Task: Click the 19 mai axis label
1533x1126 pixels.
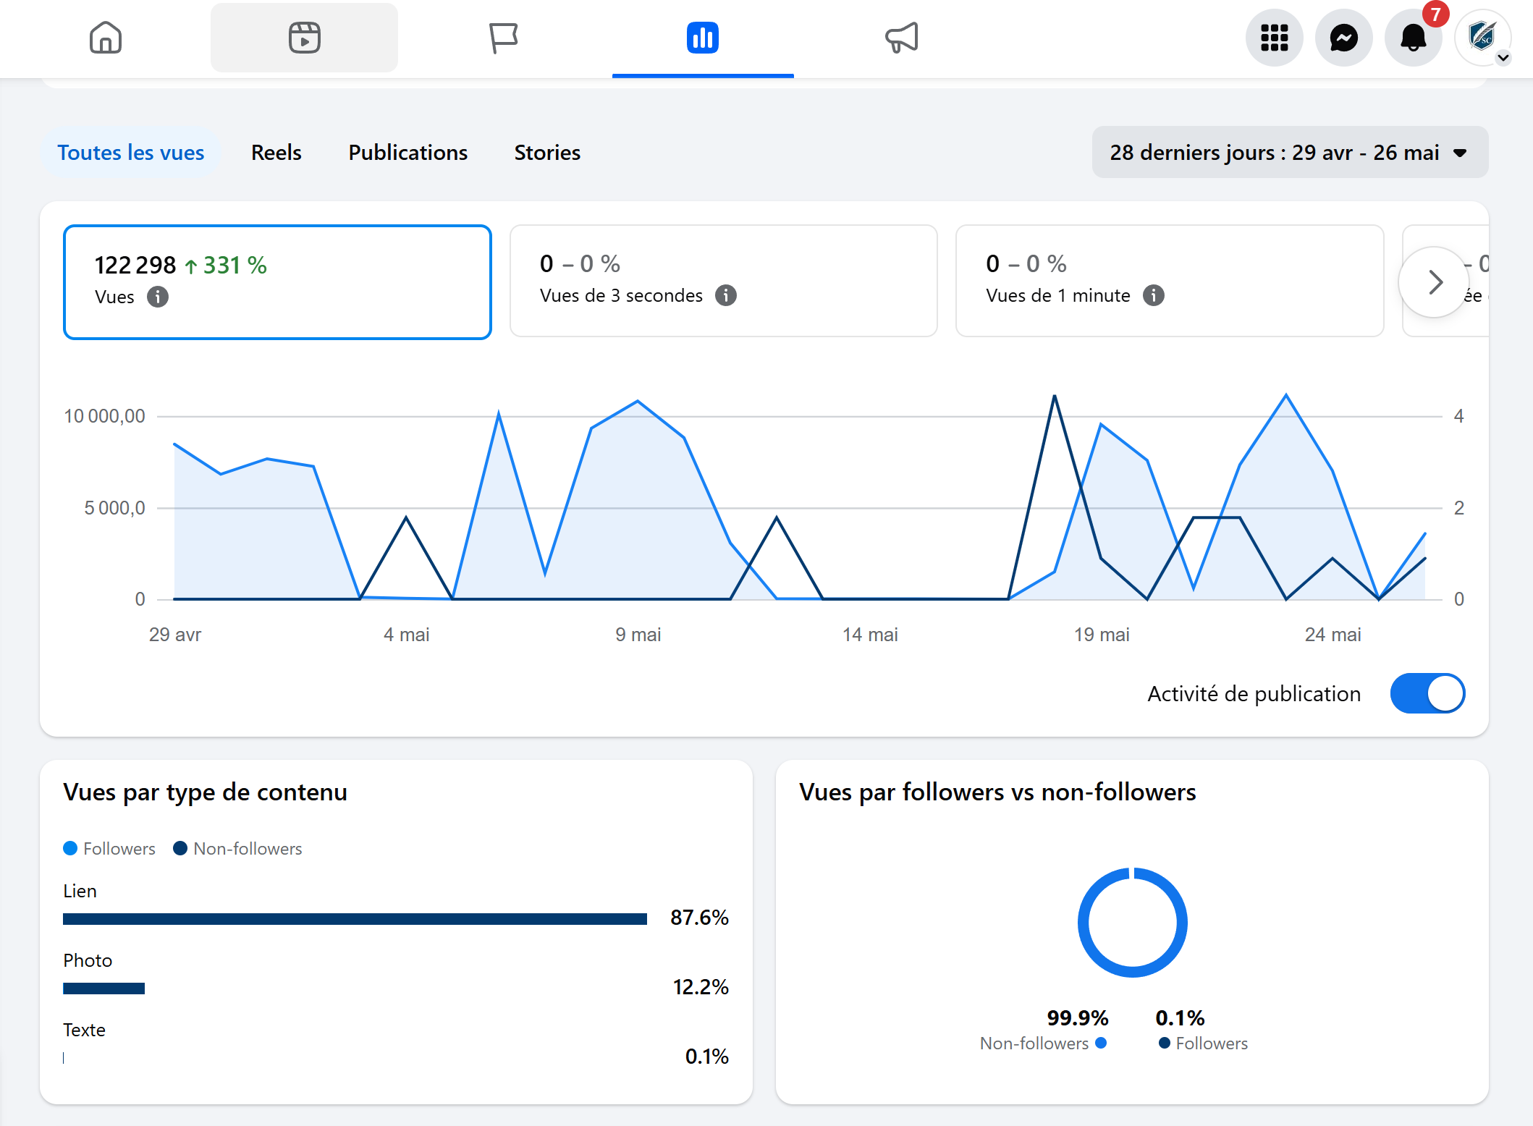Action: point(1102,635)
